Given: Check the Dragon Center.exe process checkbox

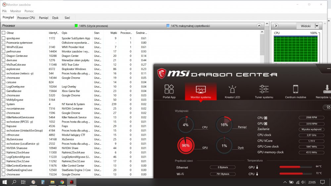Looking at the screenshot, I should 4,56.
